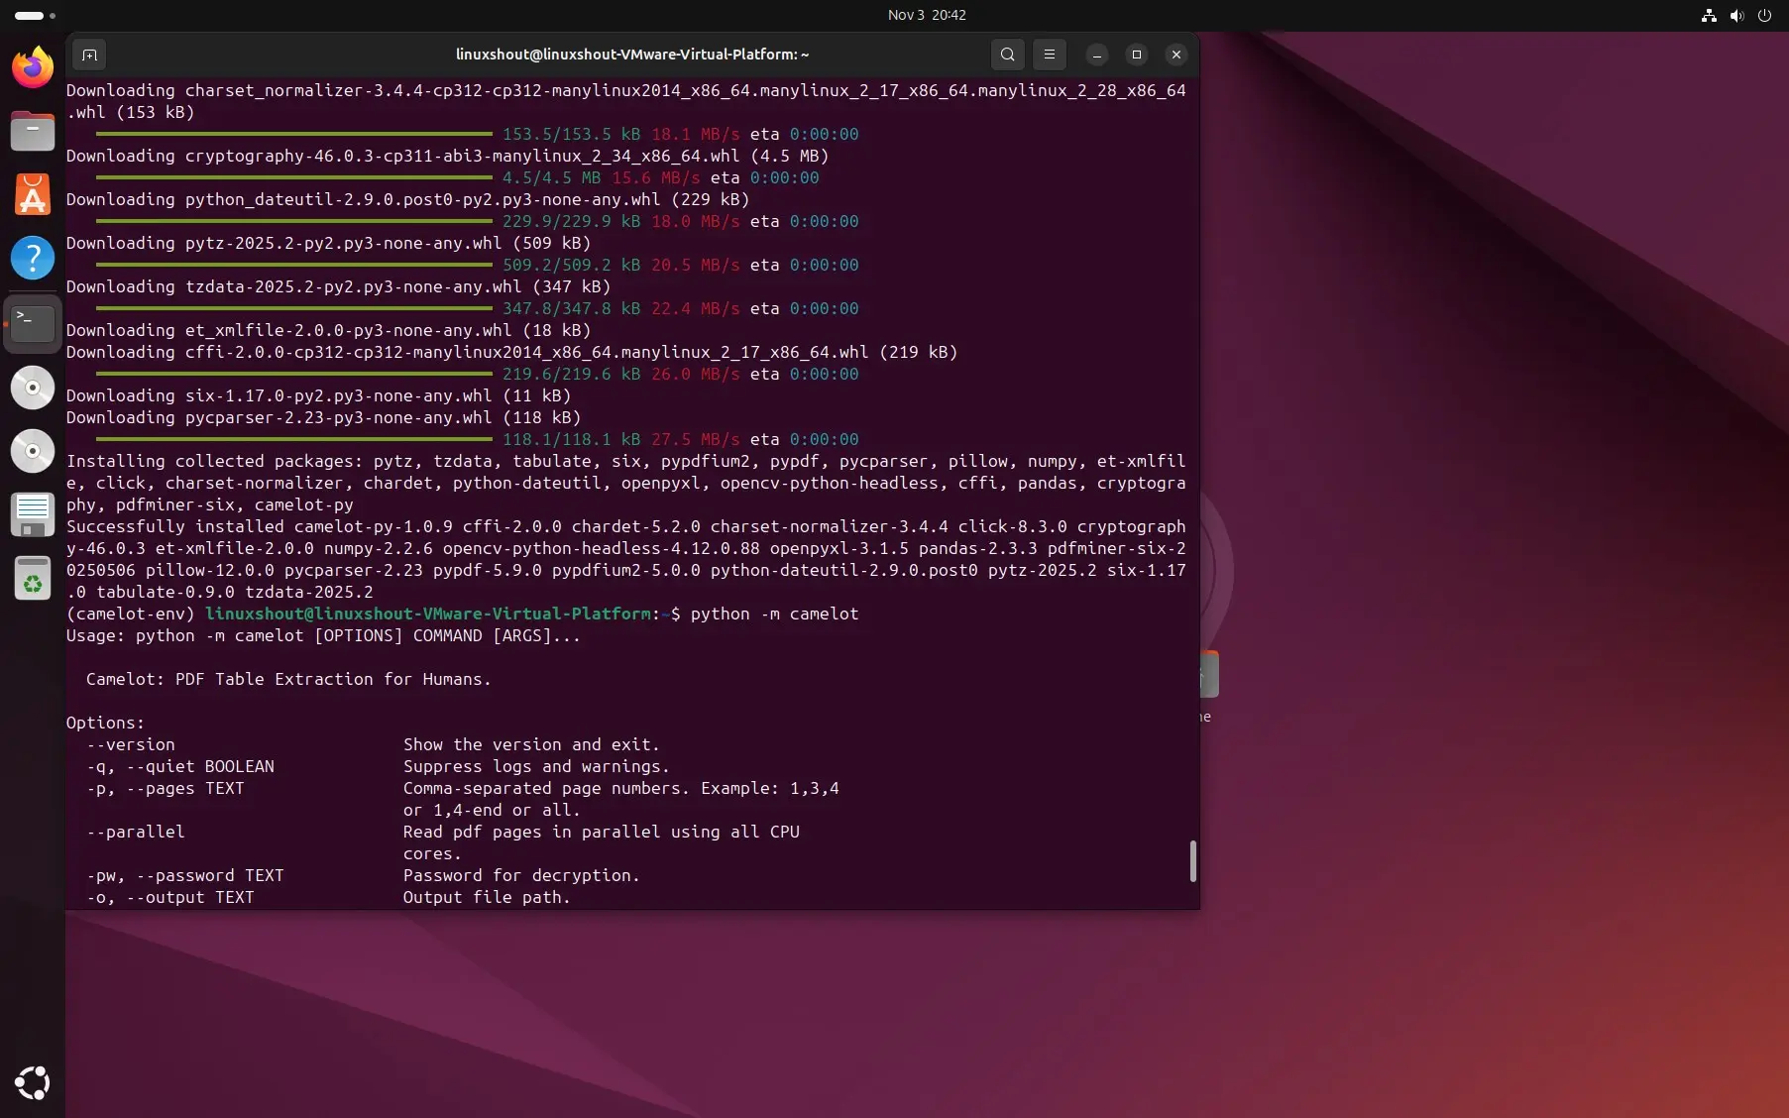Screen dimensions: 1789x1118
Task: Open the first disc drive dock icon
Action: 33,388
